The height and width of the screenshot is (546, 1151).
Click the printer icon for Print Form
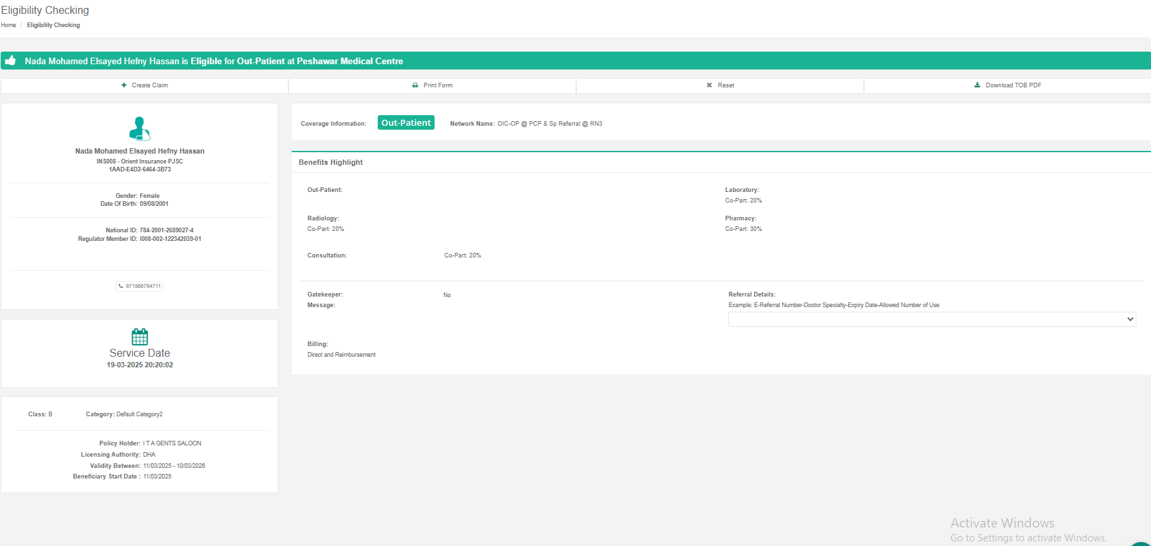[415, 85]
